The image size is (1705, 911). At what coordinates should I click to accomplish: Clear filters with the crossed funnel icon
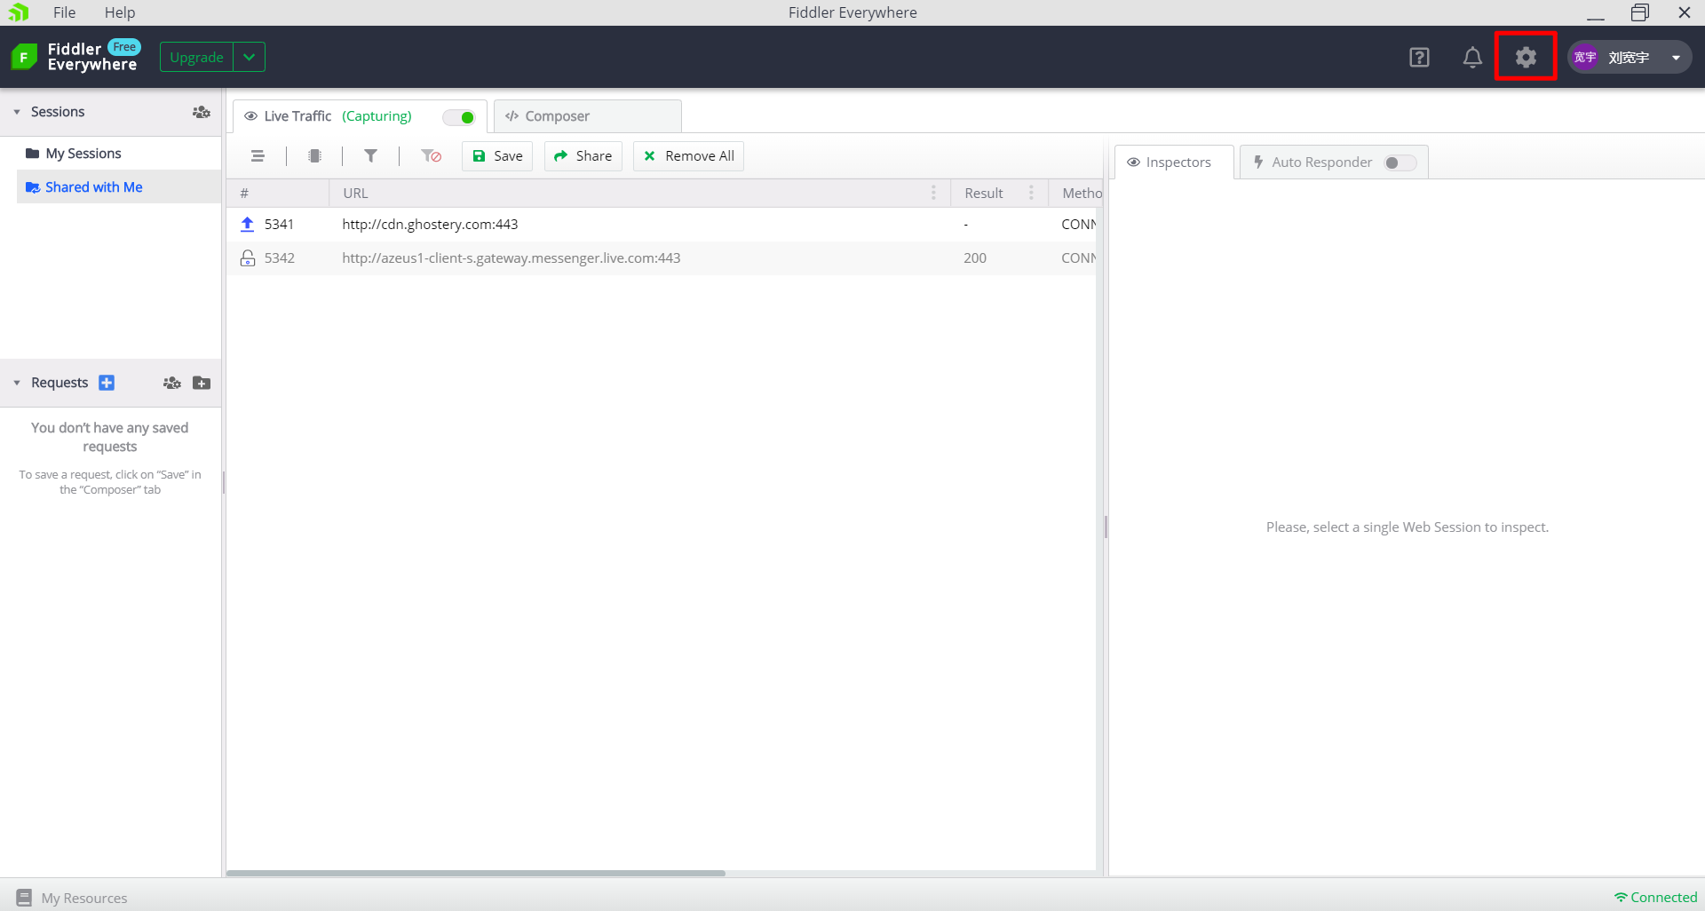click(x=432, y=156)
